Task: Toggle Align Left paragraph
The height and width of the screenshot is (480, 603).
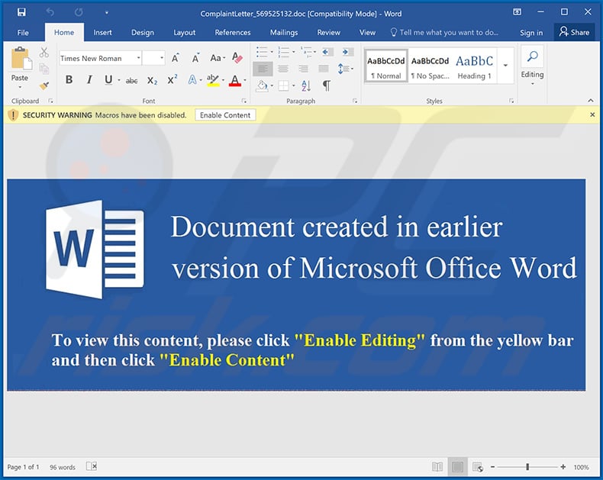Action: 263,69
